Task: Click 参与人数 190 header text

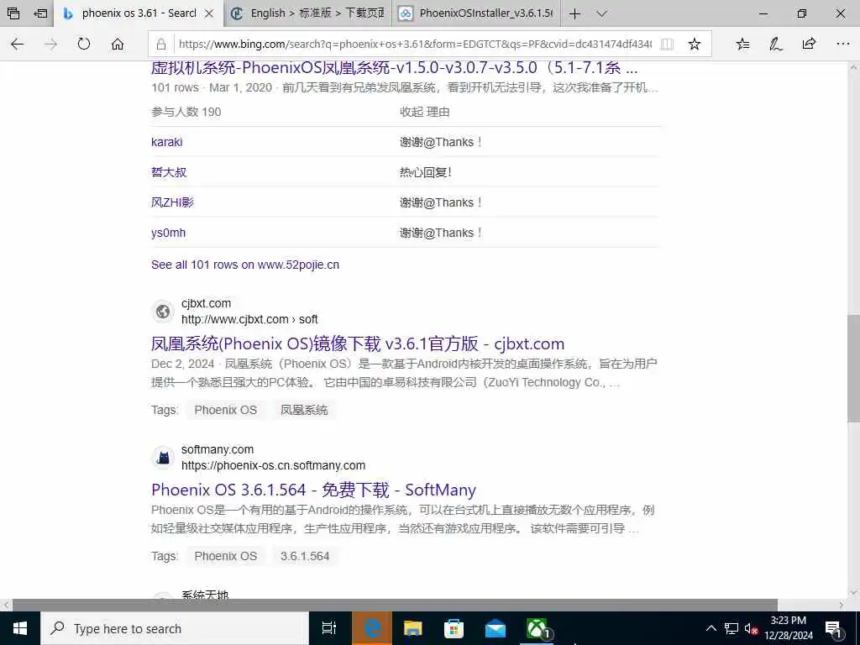Action: (x=186, y=112)
